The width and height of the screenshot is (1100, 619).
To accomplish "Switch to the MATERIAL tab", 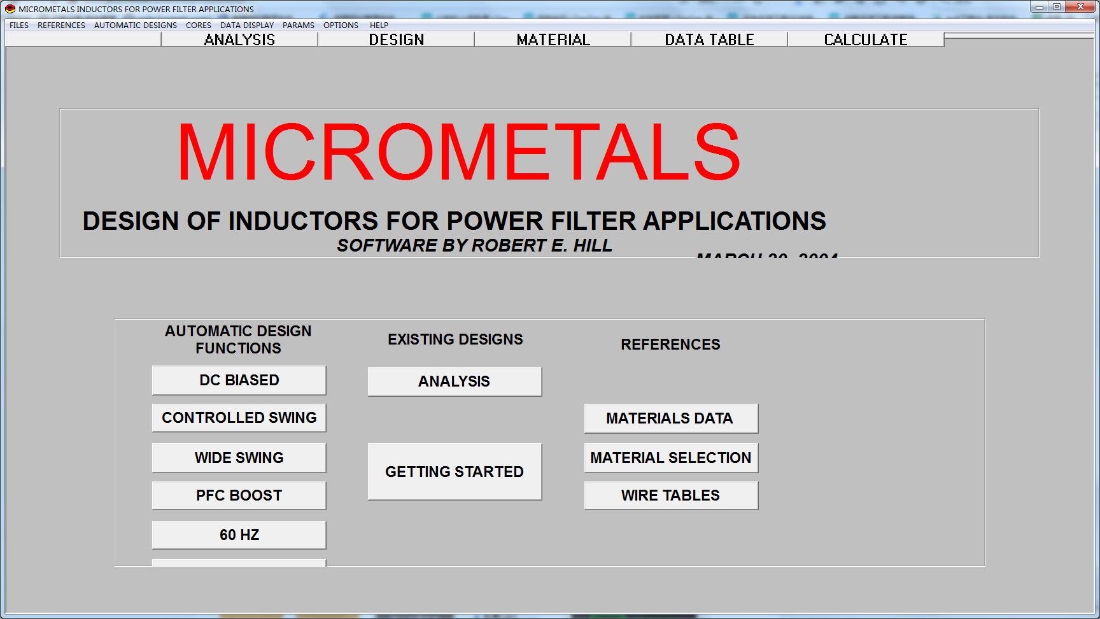I will pos(553,39).
